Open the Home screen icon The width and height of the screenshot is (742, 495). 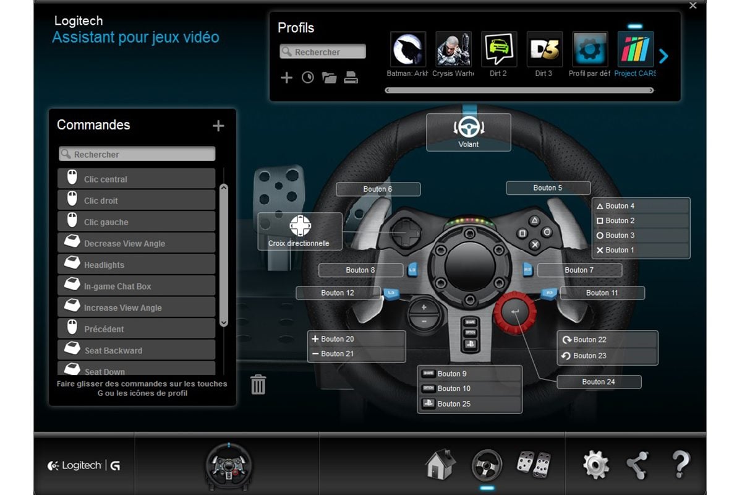click(x=441, y=464)
